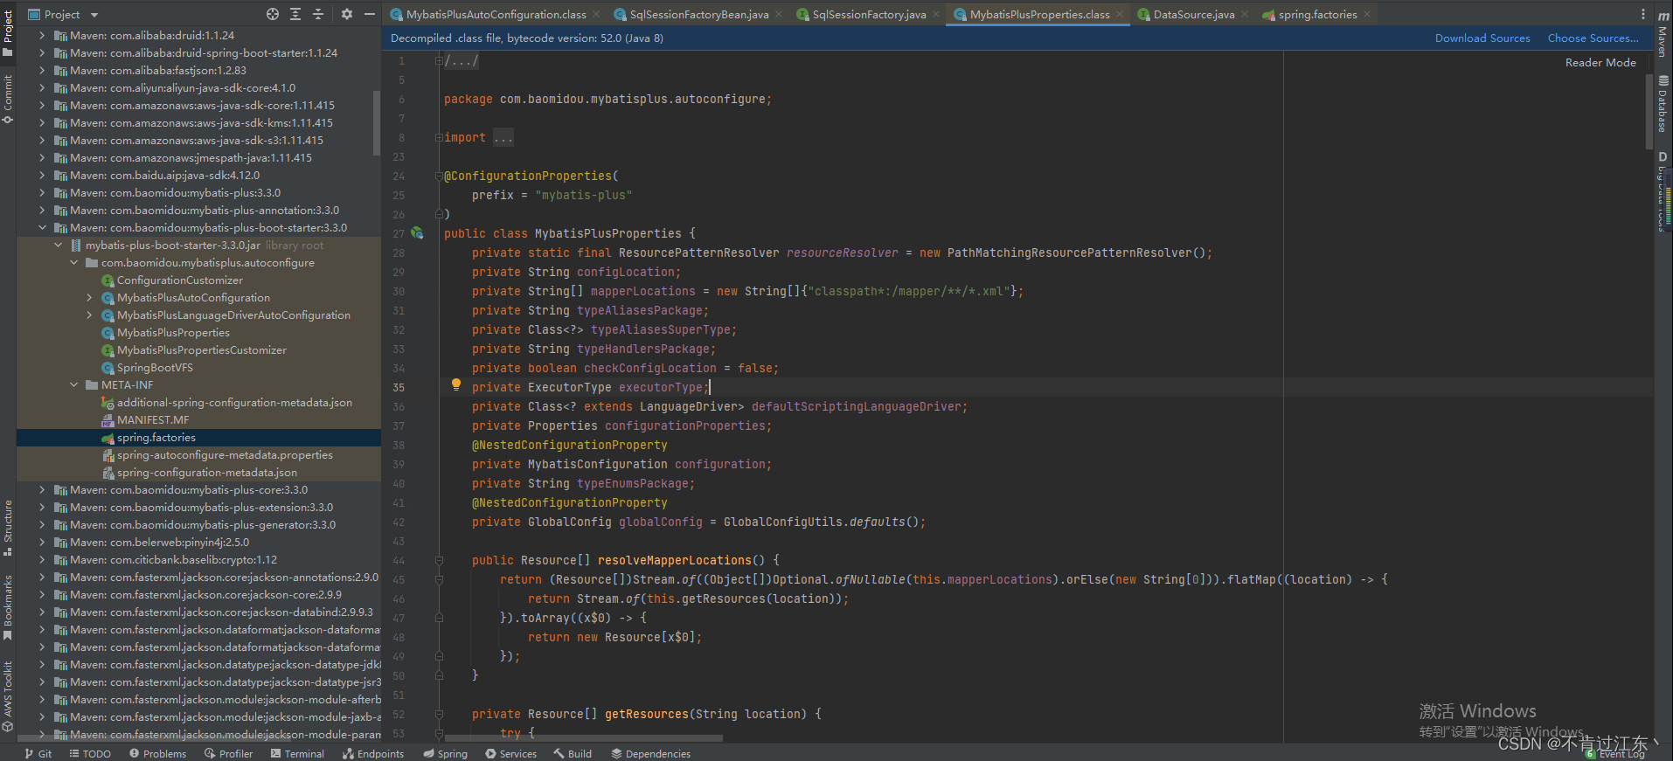Open the Build tool window
1673x761 pixels.
573,753
